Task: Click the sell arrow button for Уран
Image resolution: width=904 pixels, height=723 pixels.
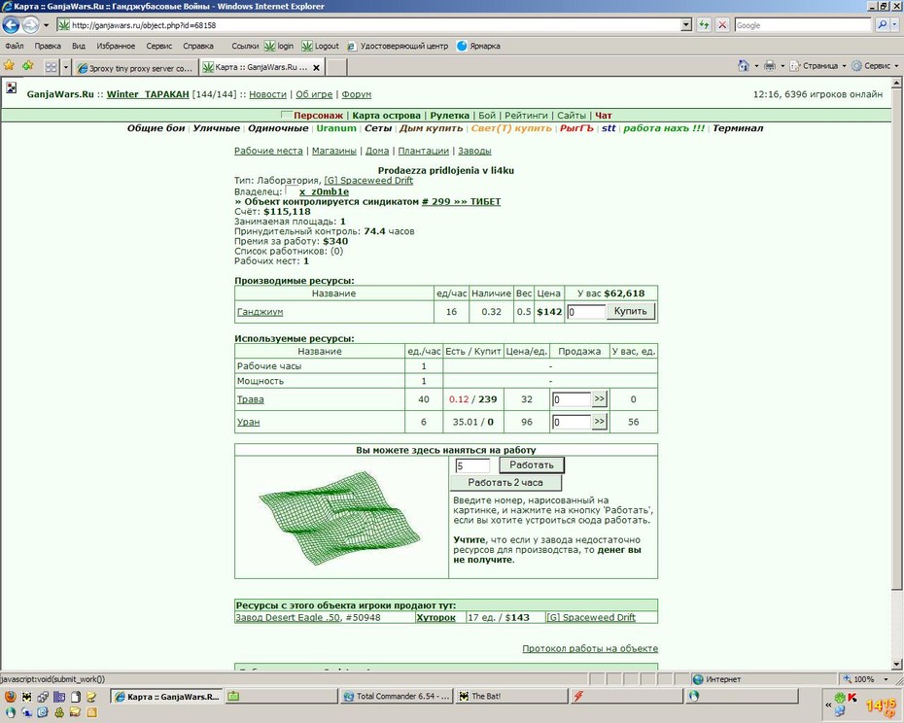Action: (599, 422)
